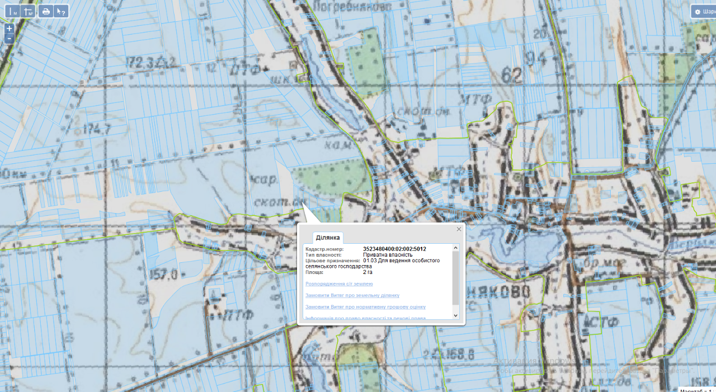Click the Площа label
This screenshot has height=392, width=716.
click(x=314, y=272)
